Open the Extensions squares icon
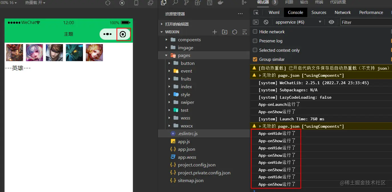 click(x=198, y=3)
